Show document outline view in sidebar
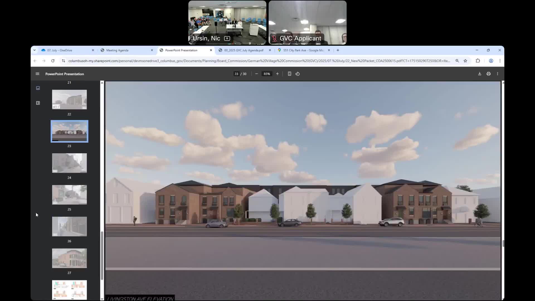 [38, 103]
